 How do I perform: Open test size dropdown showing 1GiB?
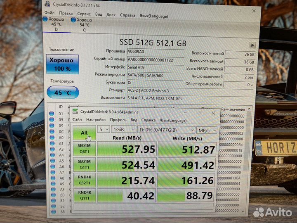click(x=123, y=130)
